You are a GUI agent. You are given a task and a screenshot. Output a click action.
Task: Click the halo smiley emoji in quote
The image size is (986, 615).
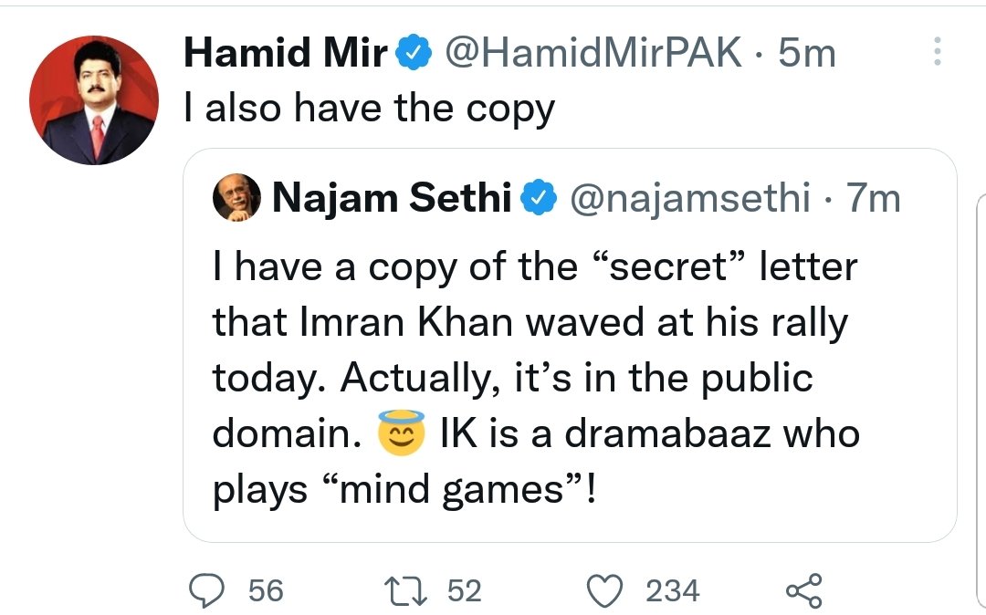(x=401, y=433)
